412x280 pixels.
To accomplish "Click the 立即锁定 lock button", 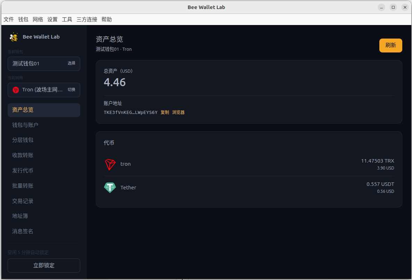I will pos(44,265).
